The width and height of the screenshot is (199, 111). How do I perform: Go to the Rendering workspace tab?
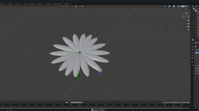pyautogui.click(x=40, y=4)
